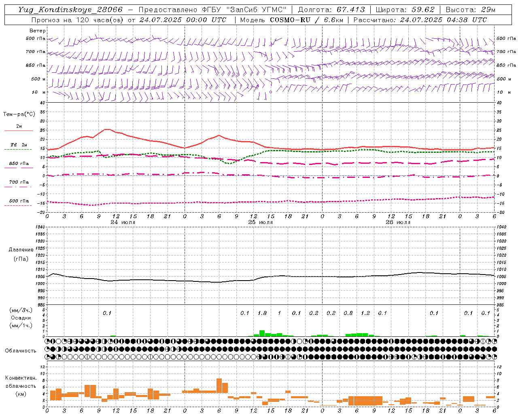Click the (мм/3ч.) precipitation unit label

click(21, 310)
